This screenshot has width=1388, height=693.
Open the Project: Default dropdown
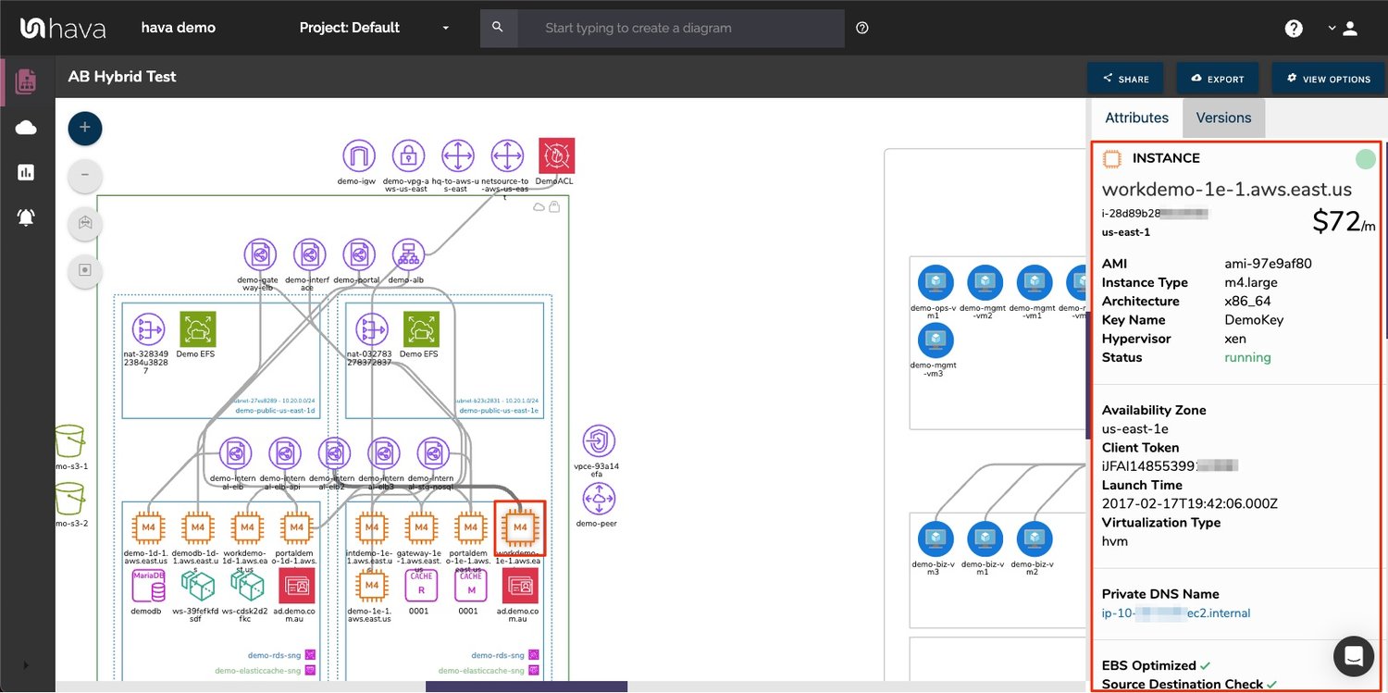pos(374,28)
